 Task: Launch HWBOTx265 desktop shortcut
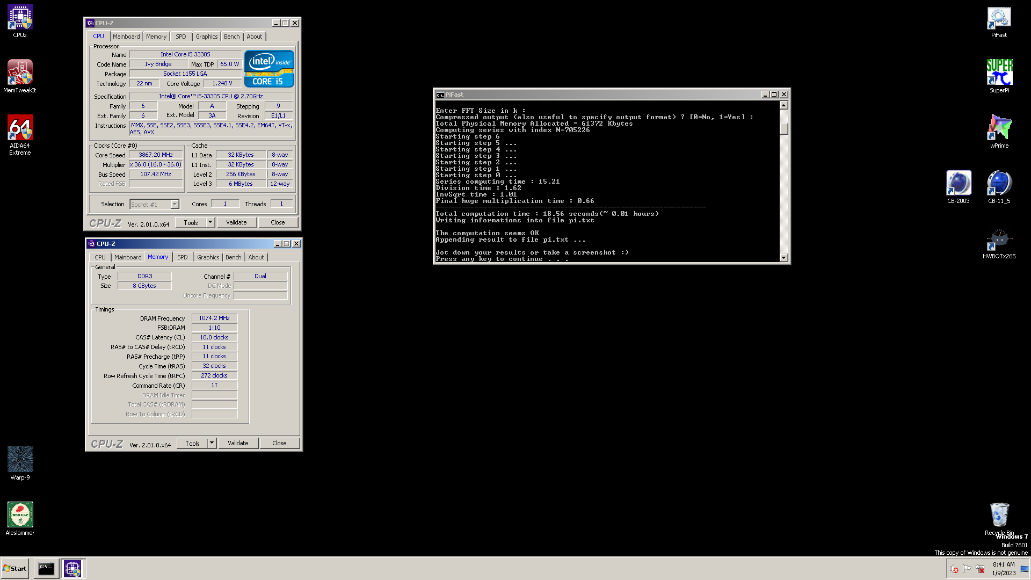pyautogui.click(x=999, y=244)
